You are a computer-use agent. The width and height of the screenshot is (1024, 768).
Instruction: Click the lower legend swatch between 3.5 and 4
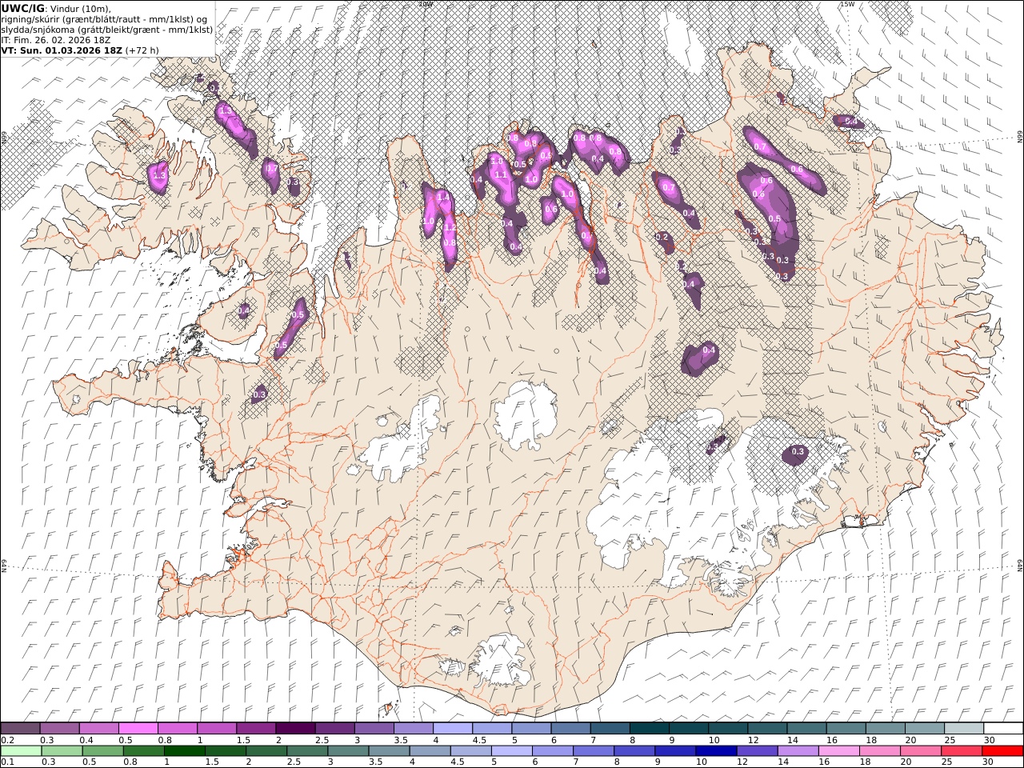coord(388,750)
